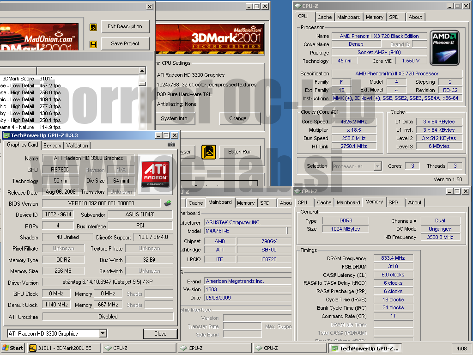This screenshot has height=355, width=473.
Task: Click the Release Date Aug 06, 2008 field
Action: [x=61, y=192]
